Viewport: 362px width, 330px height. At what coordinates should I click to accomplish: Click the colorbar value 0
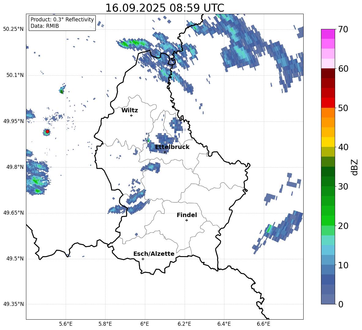[x=341, y=304]
